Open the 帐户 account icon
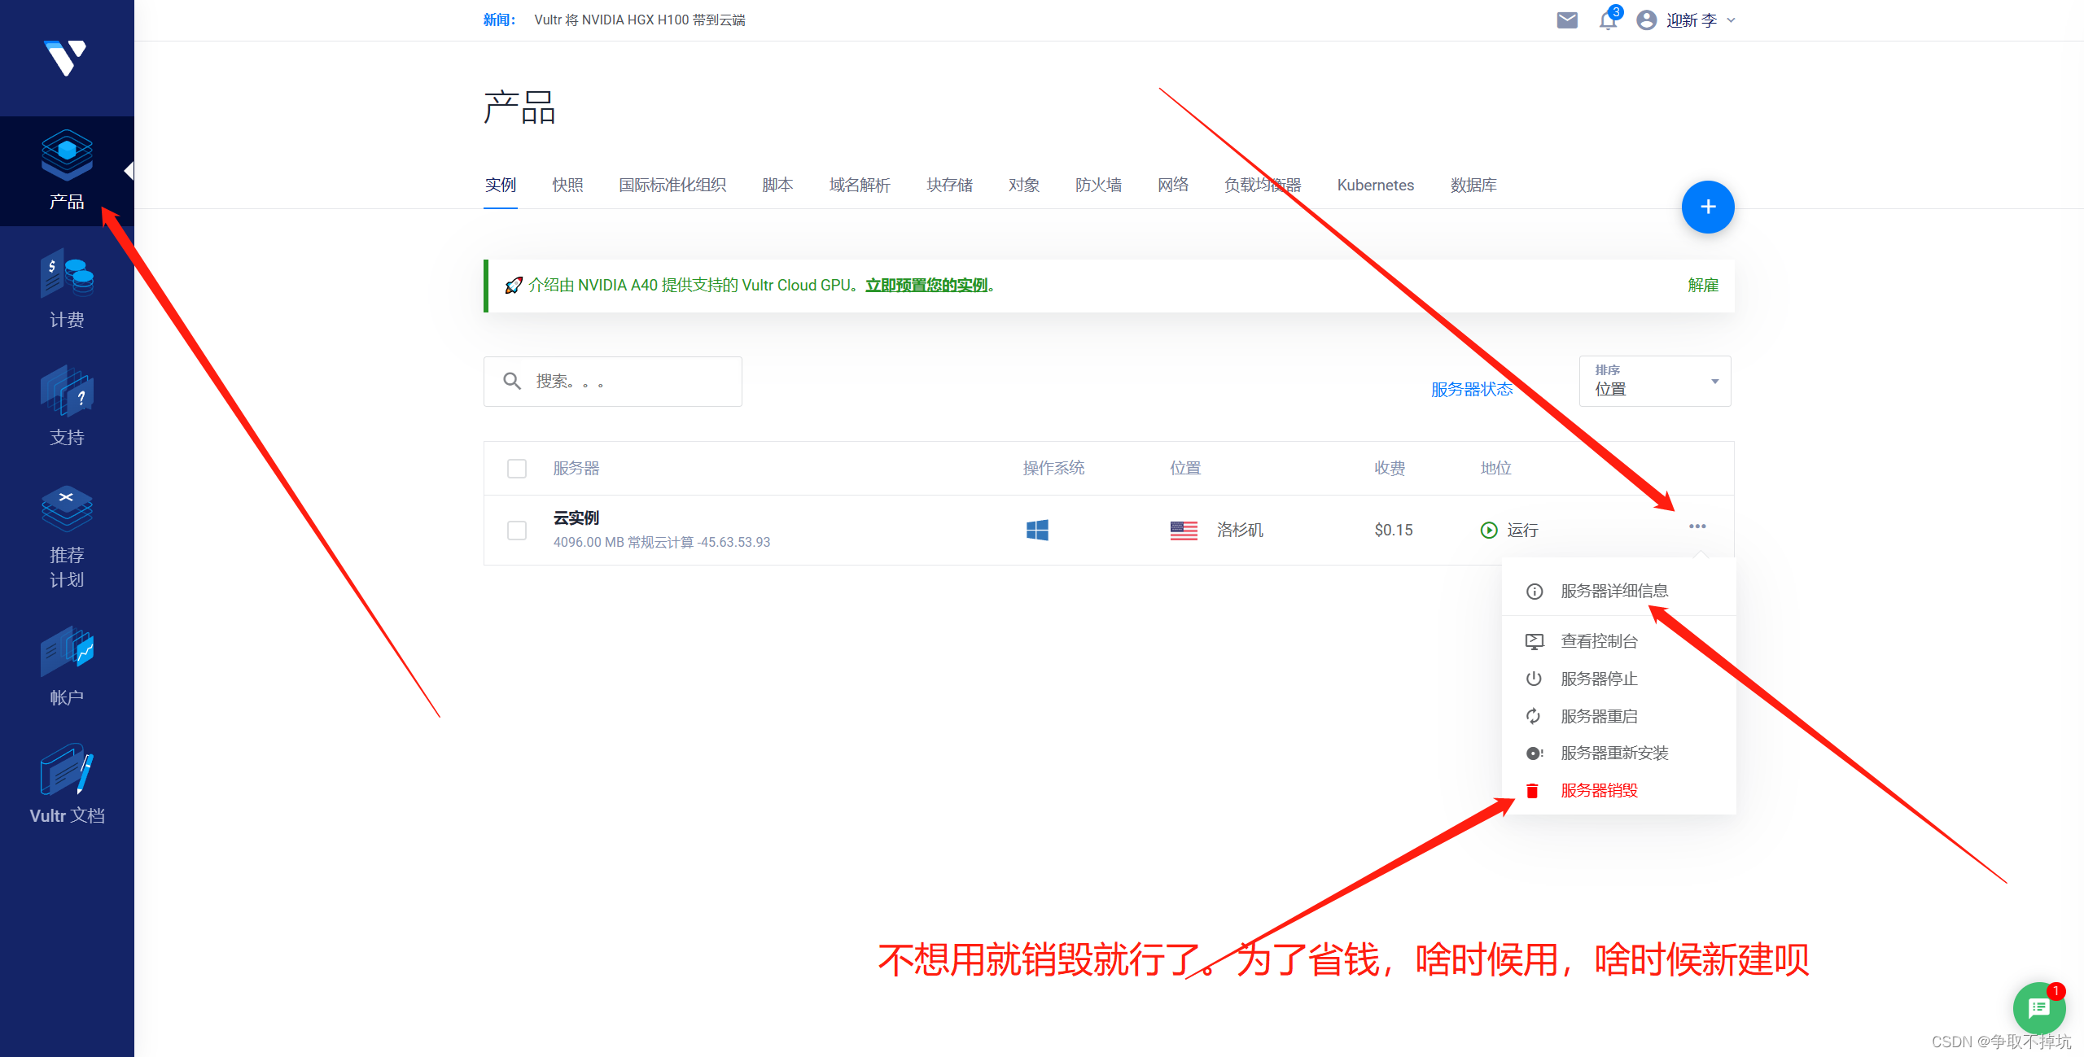Image resolution: width=2084 pixels, height=1057 pixels. pos(67,651)
